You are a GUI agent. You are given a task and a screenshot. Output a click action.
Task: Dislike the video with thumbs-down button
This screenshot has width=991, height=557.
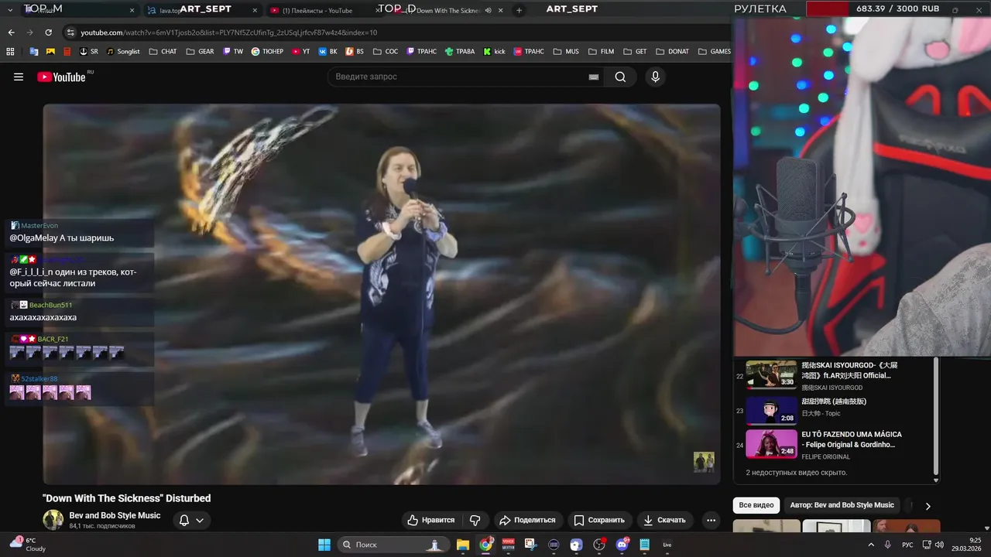pos(475,520)
